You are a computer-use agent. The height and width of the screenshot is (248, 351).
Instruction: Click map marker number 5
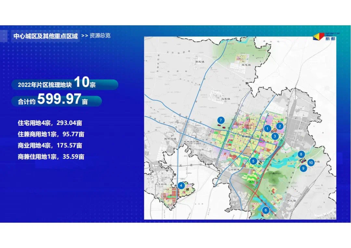[254, 160]
